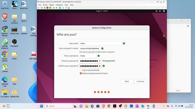Open Ubuntu volume icon in top bar
The height and width of the screenshot is (109, 195).
pyautogui.click(x=160, y=11)
